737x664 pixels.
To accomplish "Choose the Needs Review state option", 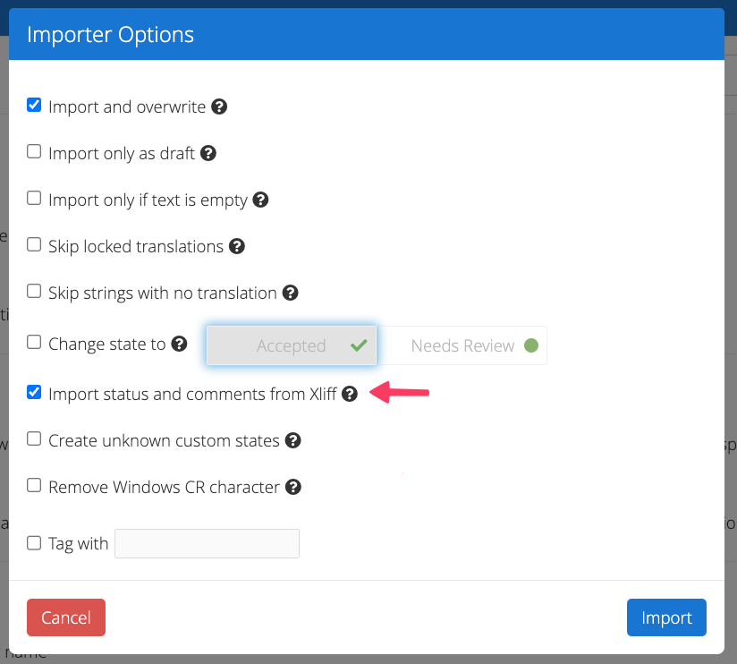I will tap(462, 345).
